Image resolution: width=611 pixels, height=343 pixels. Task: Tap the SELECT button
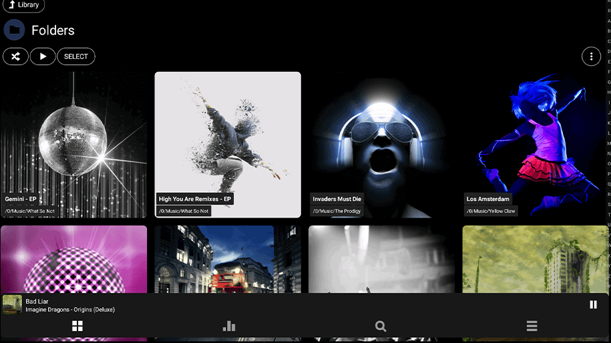[76, 57]
